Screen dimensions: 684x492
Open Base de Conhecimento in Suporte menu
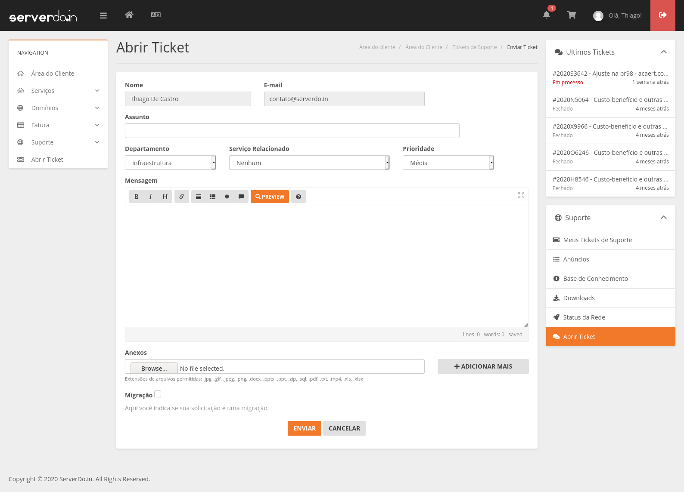[595, 279]
